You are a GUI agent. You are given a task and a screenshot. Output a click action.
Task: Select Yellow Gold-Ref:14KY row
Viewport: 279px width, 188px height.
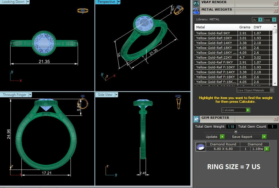point(215,43)
